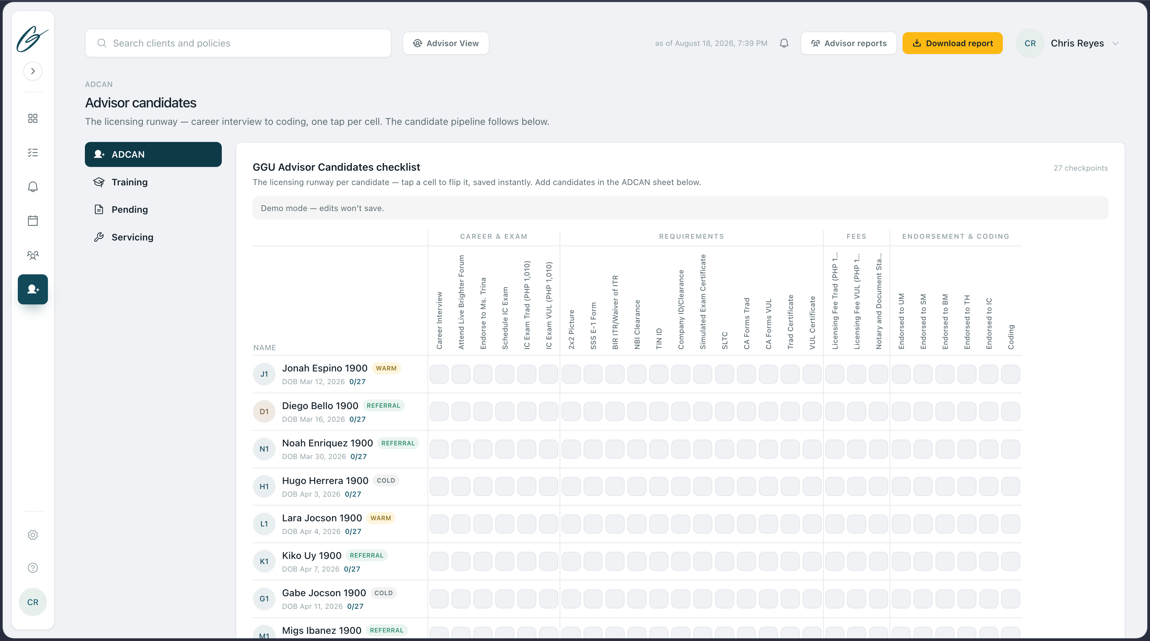Click the COLD tag on Hugo Herrera
This screenshot has height=641, width=1150.
click(386, 481)
